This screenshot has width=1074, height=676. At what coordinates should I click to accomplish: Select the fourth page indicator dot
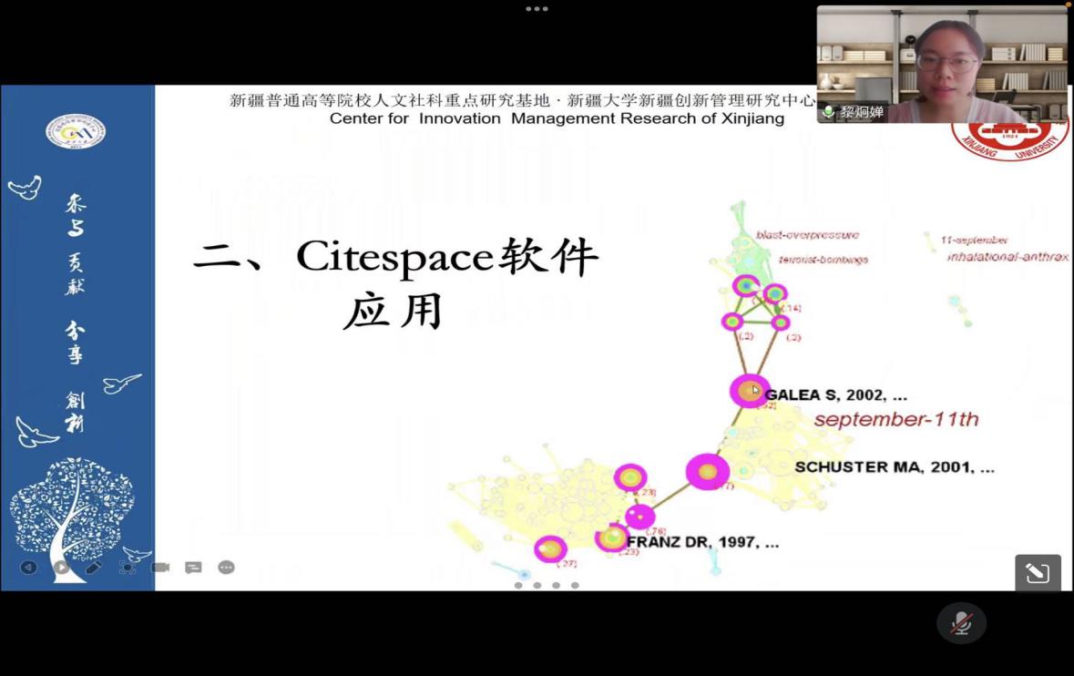click(575, 585)
